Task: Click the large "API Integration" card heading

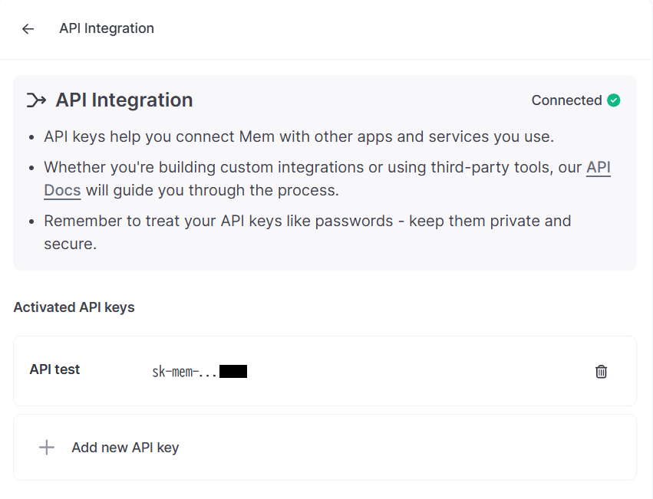Action: click(x=124, y=100)
